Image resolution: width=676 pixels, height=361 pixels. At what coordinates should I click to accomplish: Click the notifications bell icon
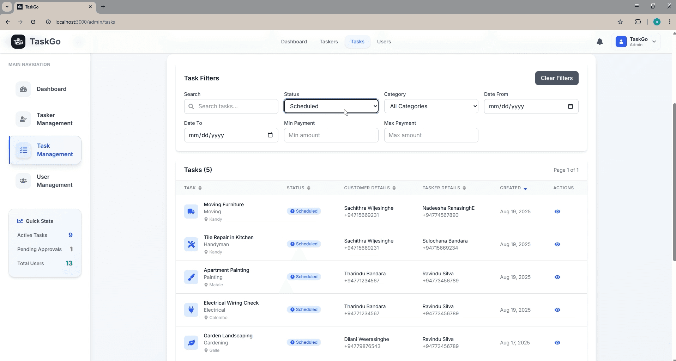click(x=599, y=42)
